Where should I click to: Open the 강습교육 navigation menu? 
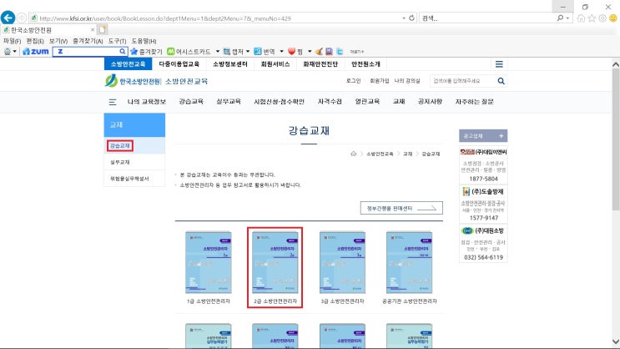[x=191, y=102]
